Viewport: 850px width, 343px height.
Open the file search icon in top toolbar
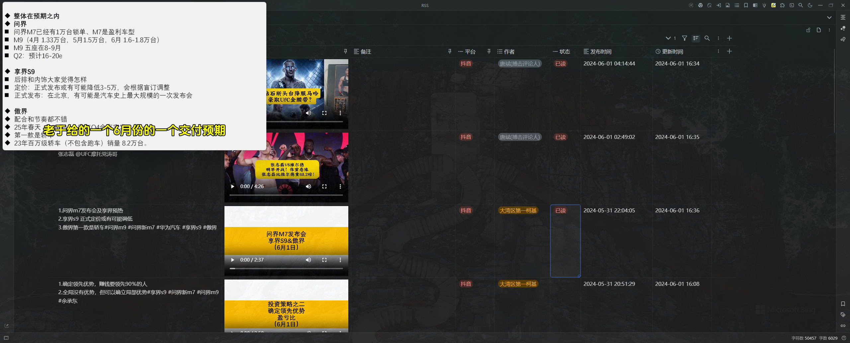pyautogui.click(x=709, y=5)
